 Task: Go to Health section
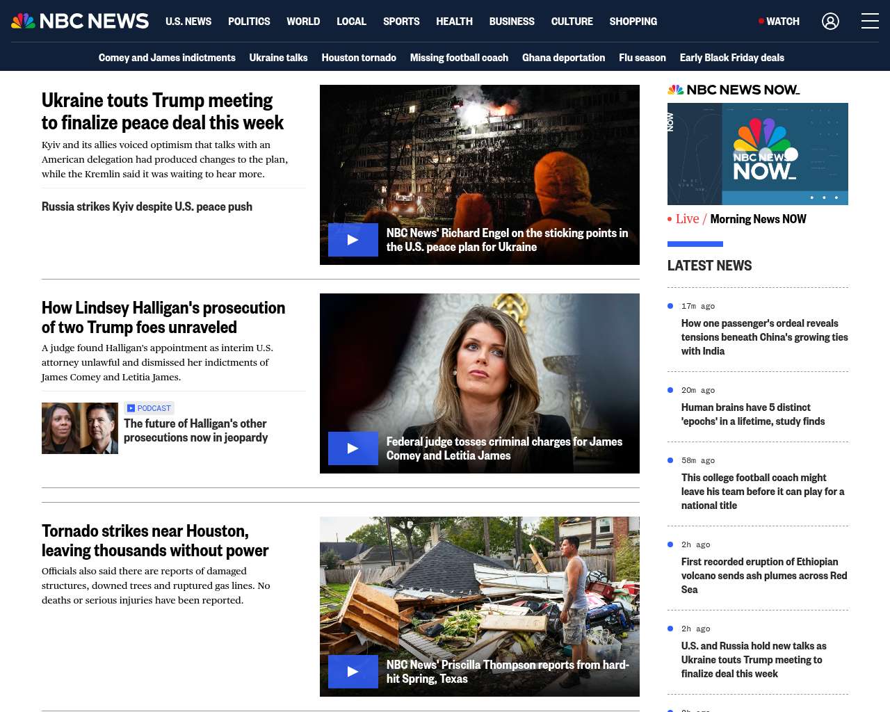(x=454, y=22)
